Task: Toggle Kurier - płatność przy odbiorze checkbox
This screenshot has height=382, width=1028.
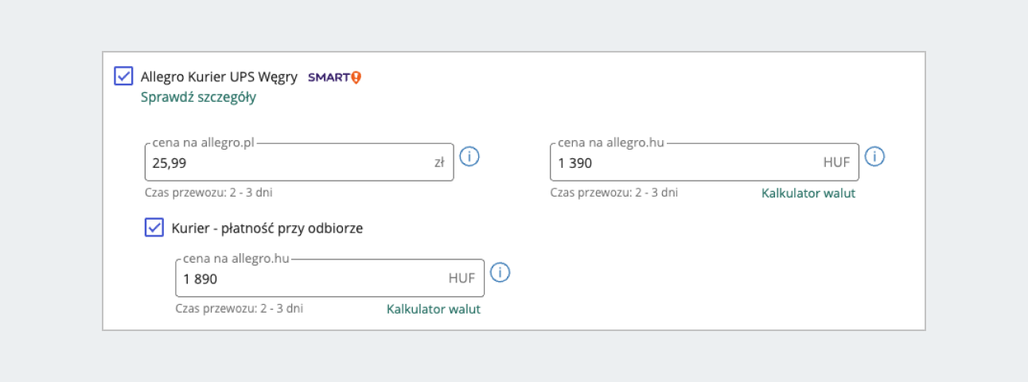Action: [x=154, y=228]
